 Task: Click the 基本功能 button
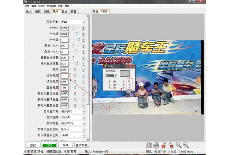tap(82, 145)
